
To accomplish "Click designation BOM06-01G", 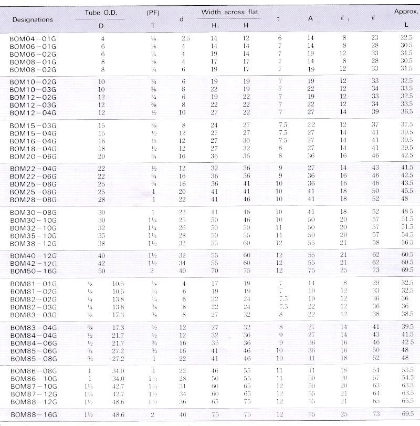I will 33,46.
